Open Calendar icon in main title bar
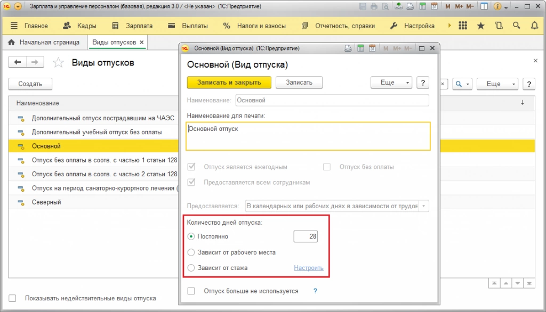 (x=434, y=6)
